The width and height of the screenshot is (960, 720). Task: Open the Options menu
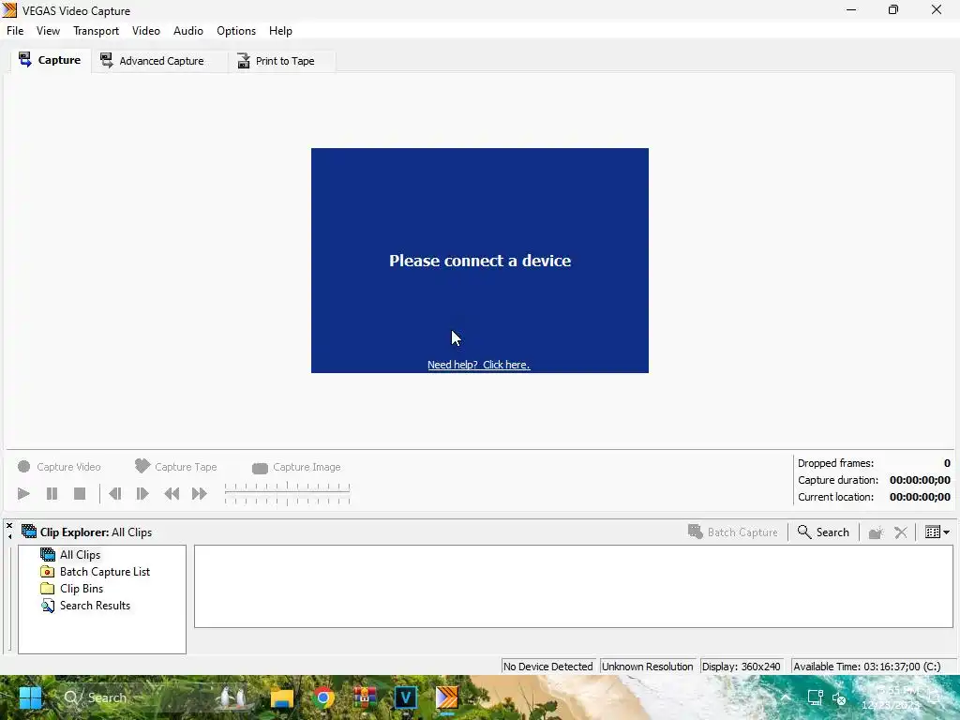coord(236,31)
